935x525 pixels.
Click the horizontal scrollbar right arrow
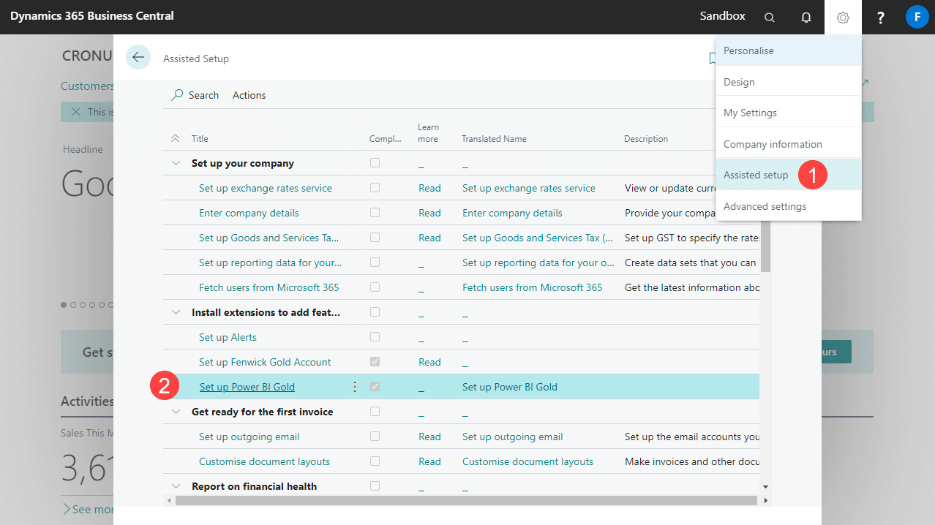pos(765,501)
